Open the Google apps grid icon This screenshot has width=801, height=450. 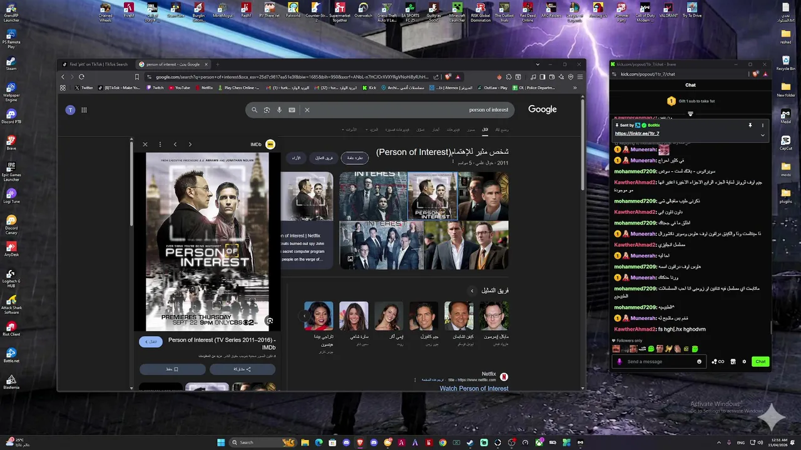pyautogui.click(x=84, y=110)
